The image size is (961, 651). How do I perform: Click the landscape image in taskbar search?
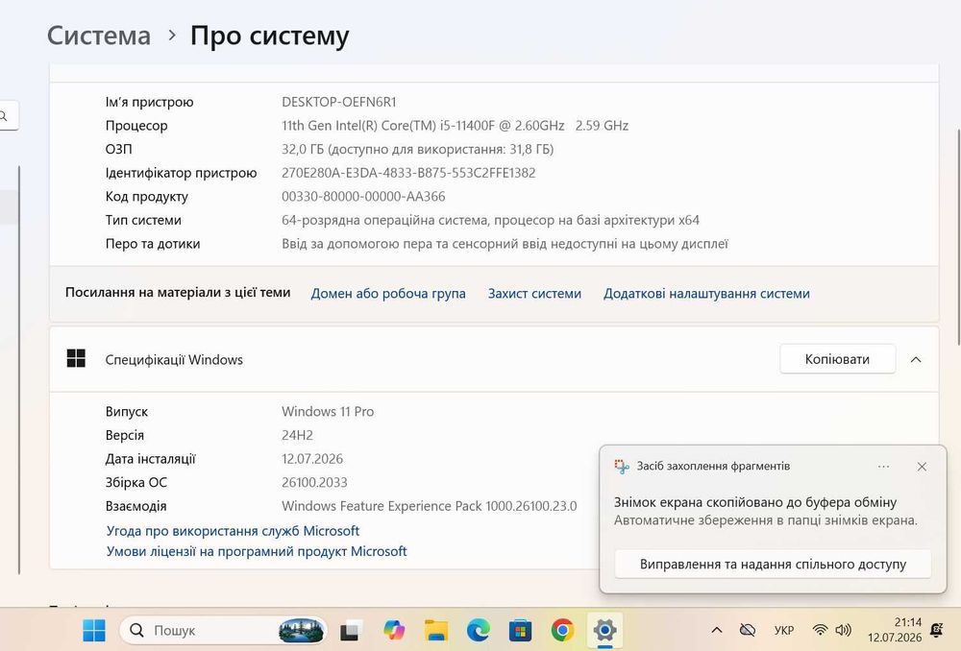pos(302,630)
